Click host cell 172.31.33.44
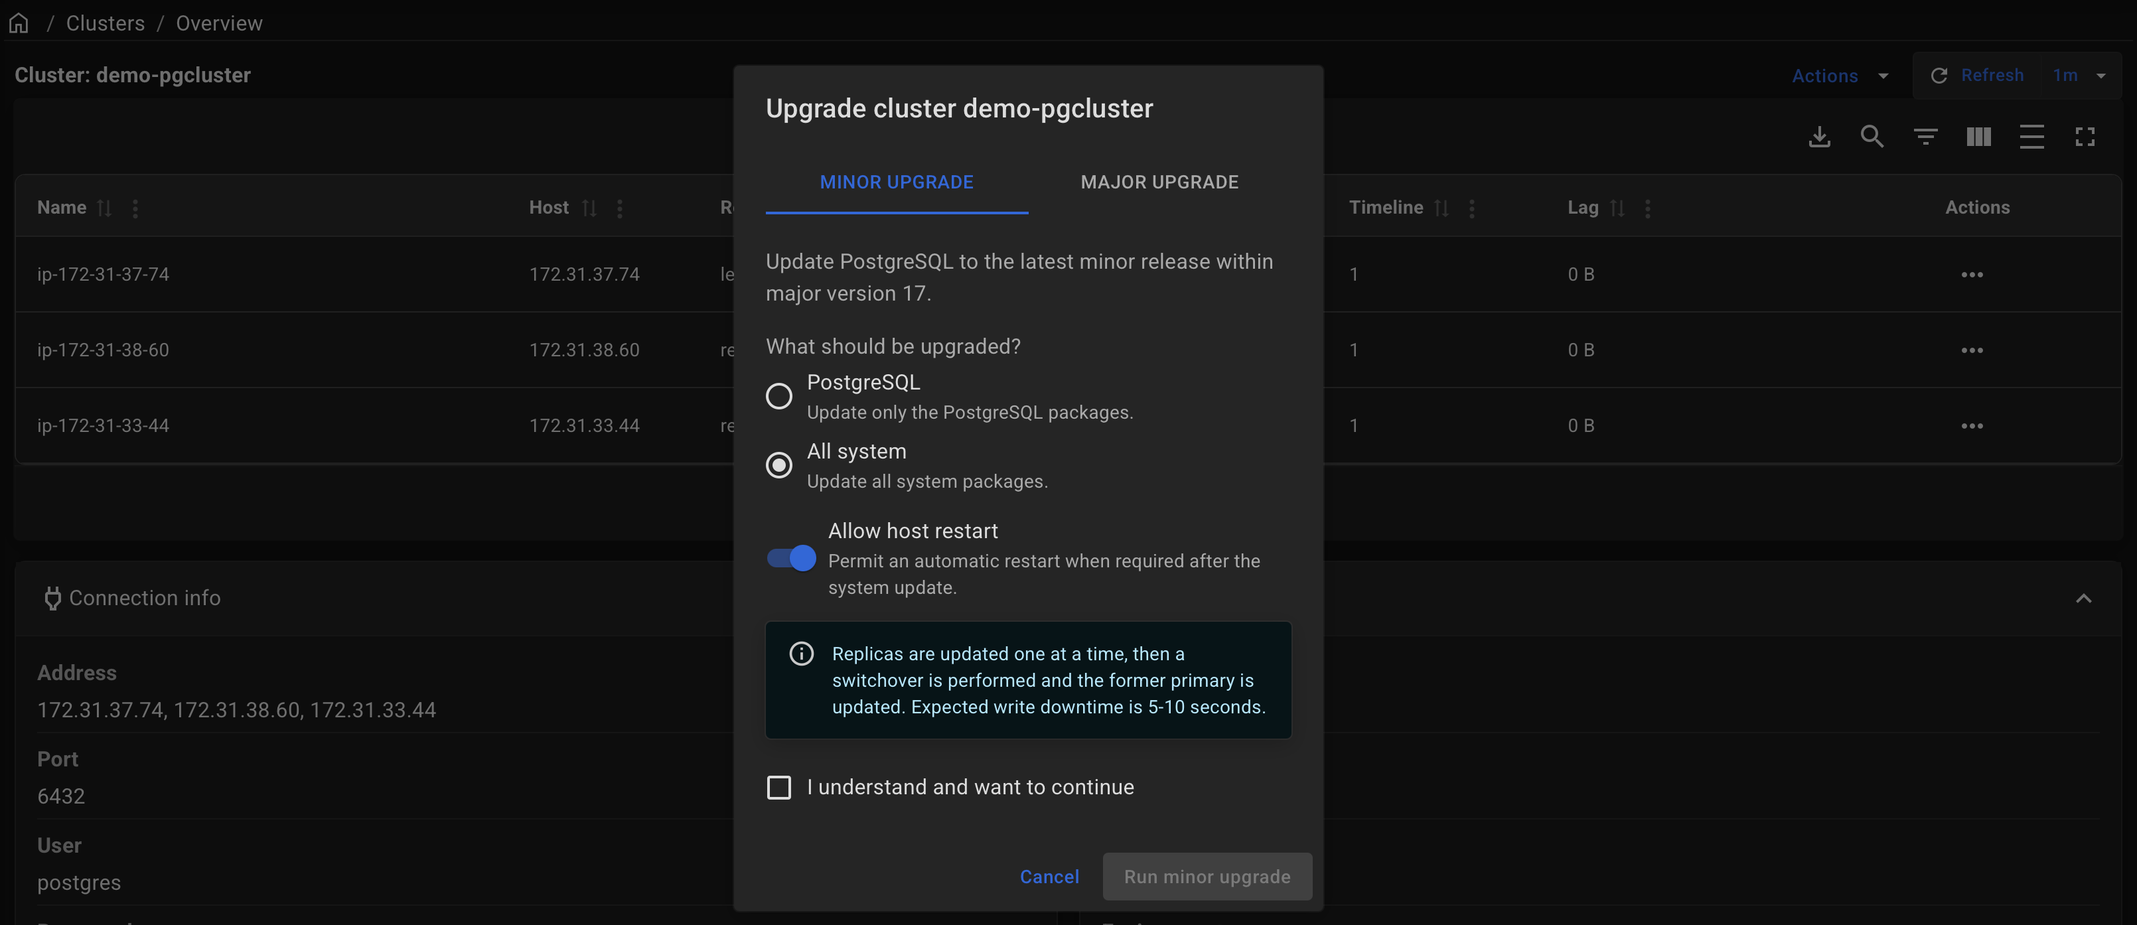 coord(584,425)
